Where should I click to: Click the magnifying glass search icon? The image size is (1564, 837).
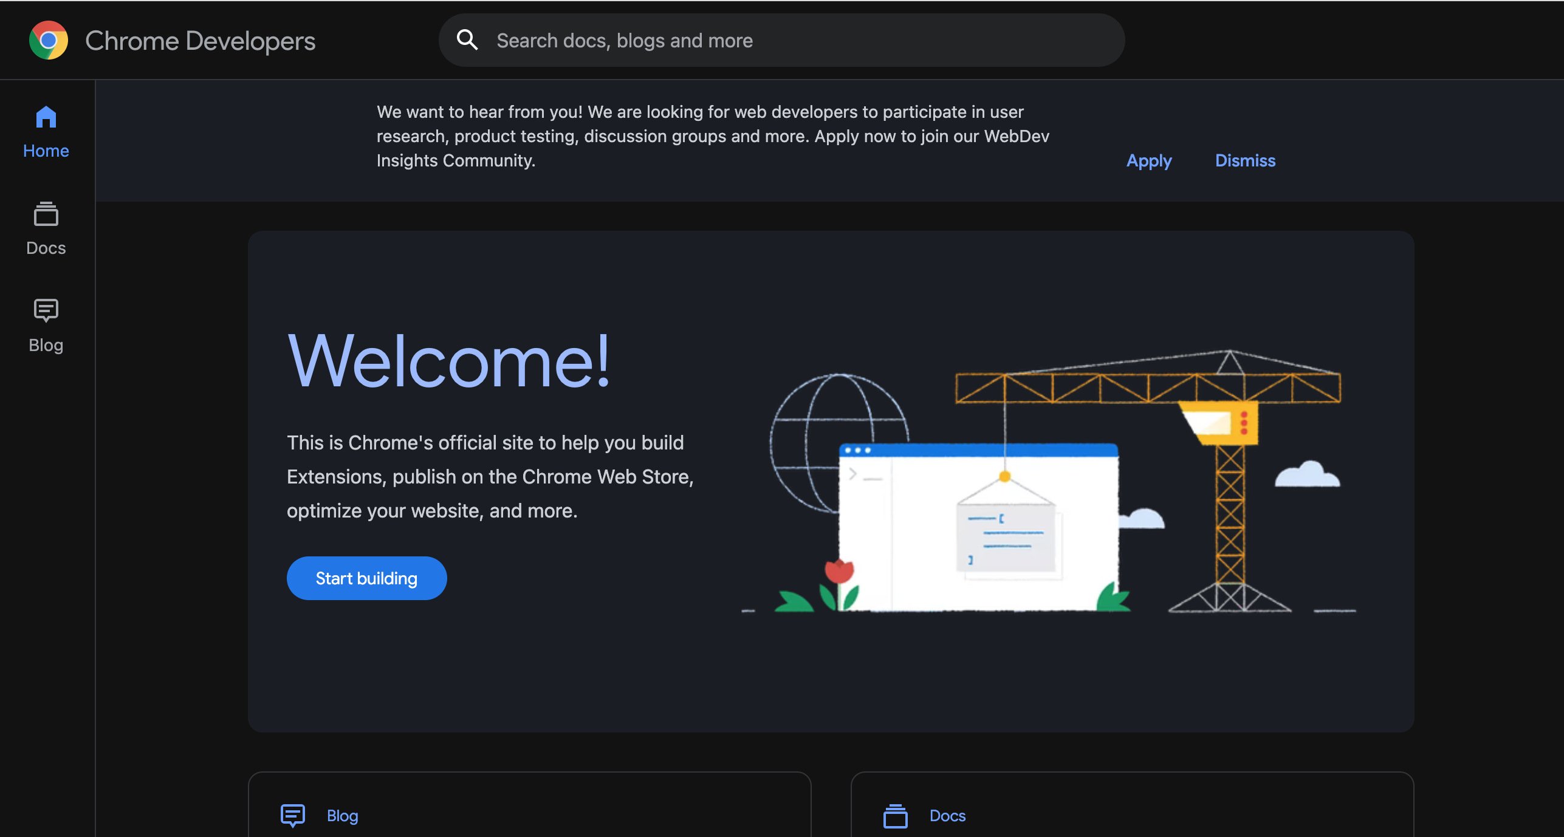tap(467, 39)
